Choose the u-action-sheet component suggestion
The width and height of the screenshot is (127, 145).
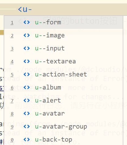[x=63, y=74]
